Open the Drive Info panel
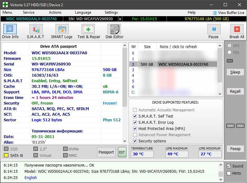This screenshot has height=183, width=247. point(10,29)
